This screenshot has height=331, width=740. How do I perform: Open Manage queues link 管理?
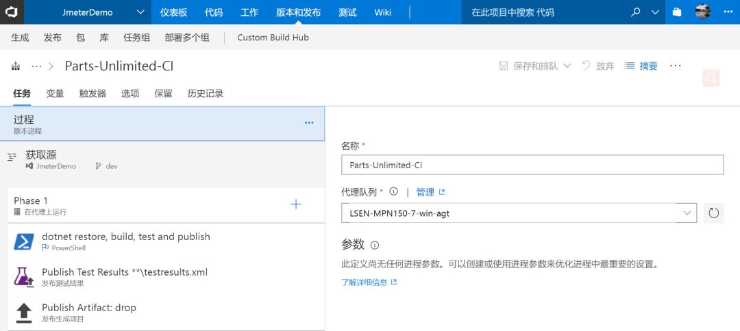pos(425,191)
